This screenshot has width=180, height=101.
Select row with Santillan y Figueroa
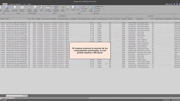point(90,60)
